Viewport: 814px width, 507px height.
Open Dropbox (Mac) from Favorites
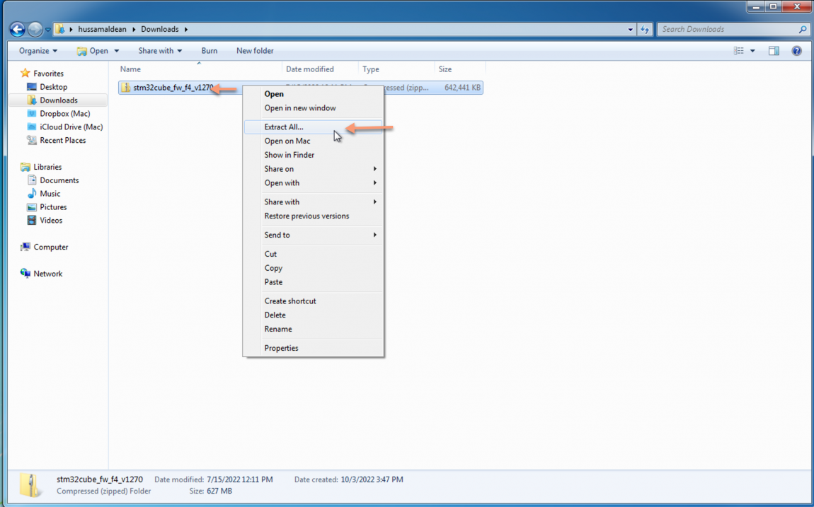click(65, 113)
